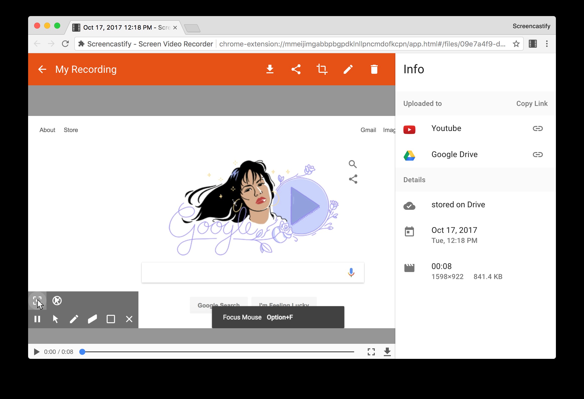Delete recording with trash icon
This screenshot has height=399, width=584.
pyautogui.click(x=374, y=69)
